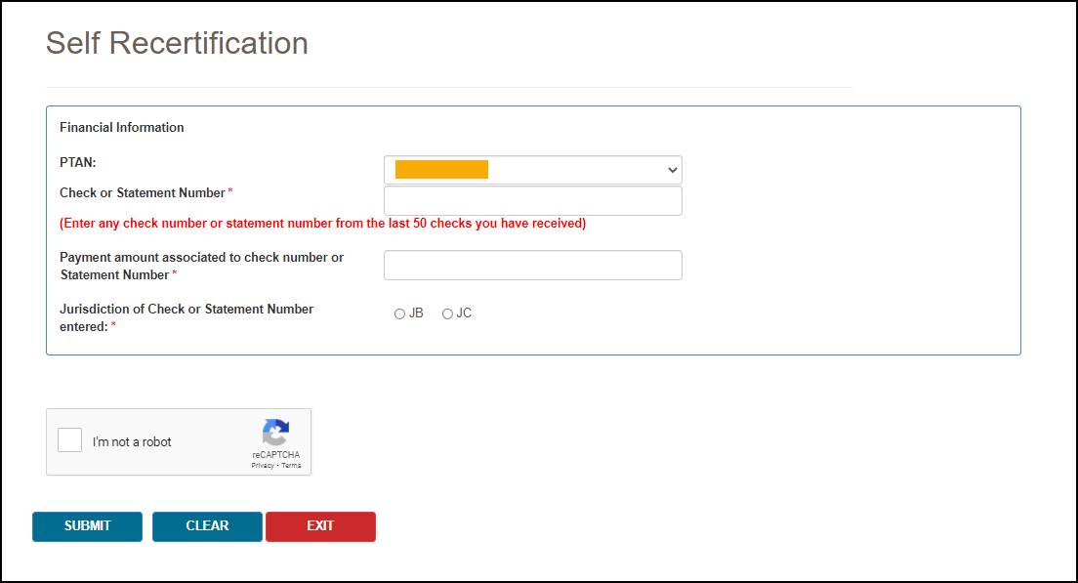Click the orange redacted PTAN value
The width and height of the screenshot is (1078, 583).
click(441, 170)
